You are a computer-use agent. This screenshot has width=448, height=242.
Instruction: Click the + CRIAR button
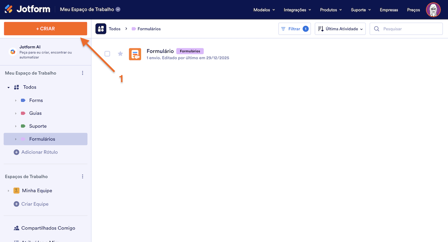tap(45, 29)
